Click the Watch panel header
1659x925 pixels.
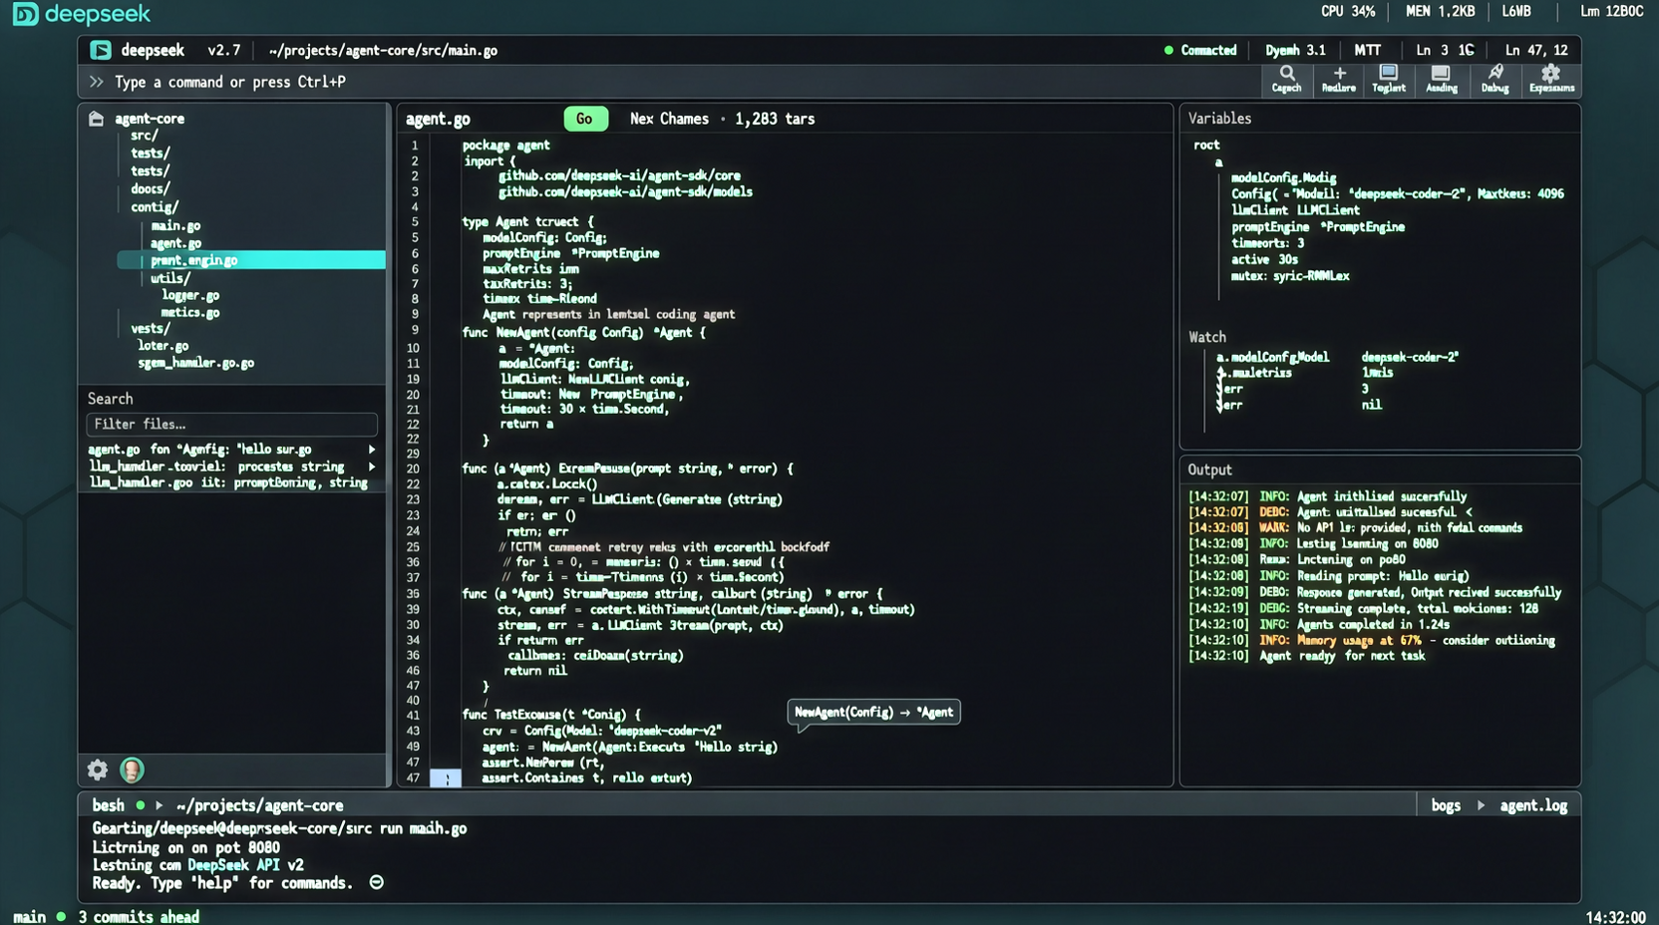1207,337
